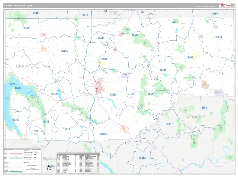Click the VENANGO county name label
This screenshot has width=238, height=178.
(196, 117)
